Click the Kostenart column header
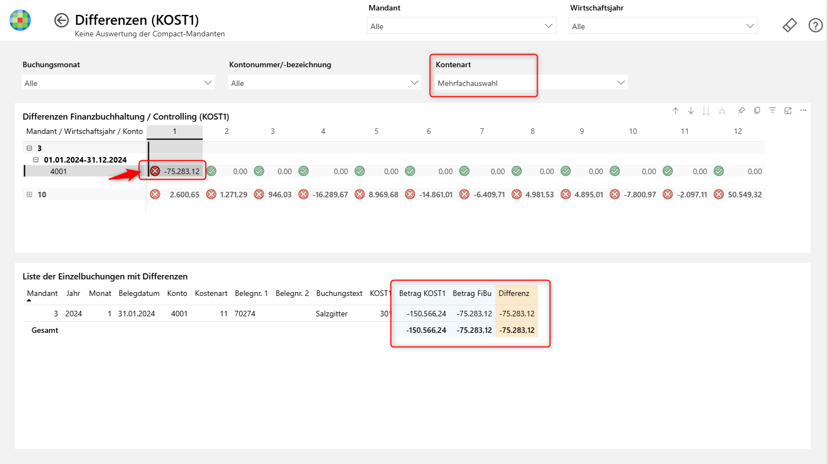 pos(211,293)
